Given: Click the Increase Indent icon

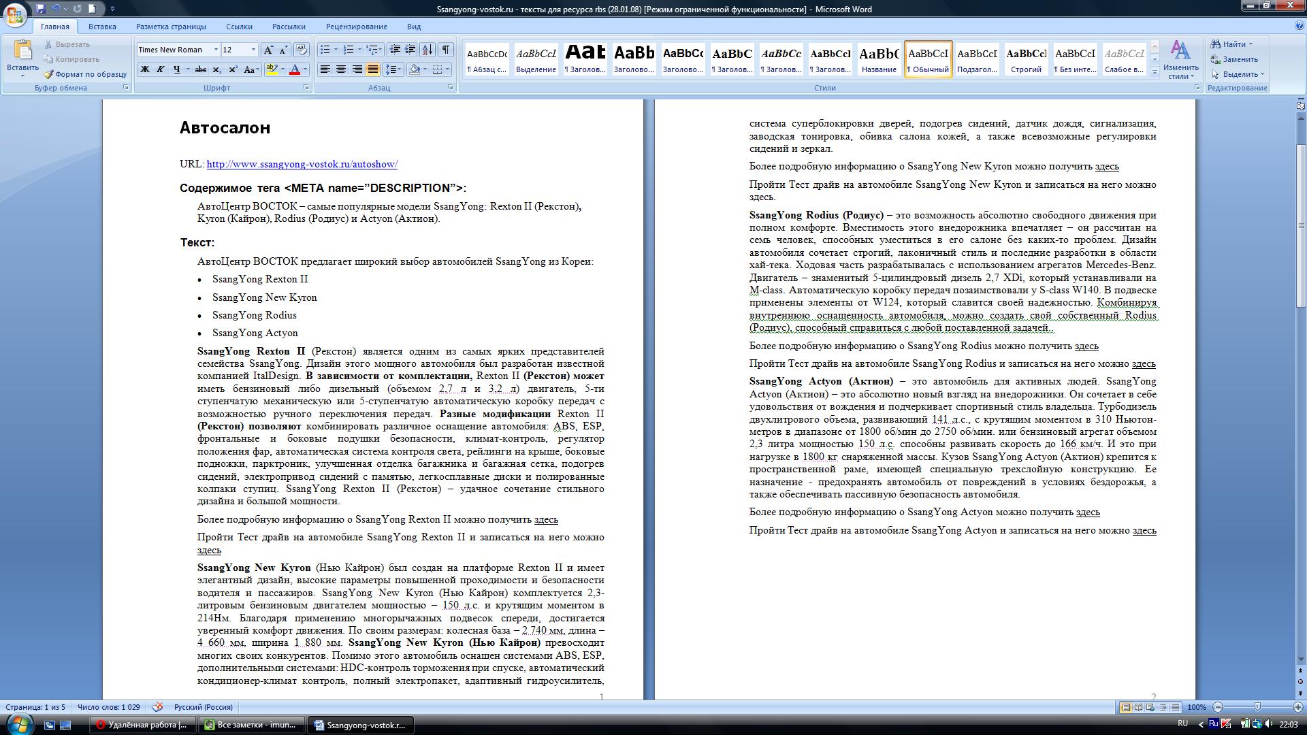Looking at the screenshot, I should click(410, 50).
